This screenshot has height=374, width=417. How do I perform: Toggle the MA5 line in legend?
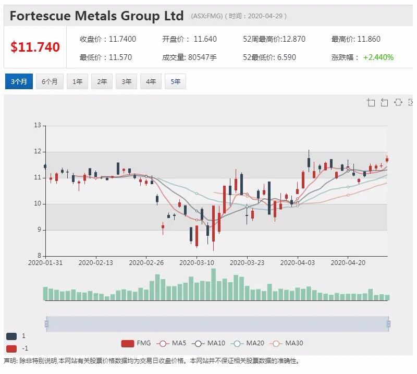coord(171,343)
